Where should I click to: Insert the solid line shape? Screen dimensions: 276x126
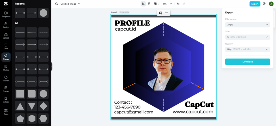coord(20,32)
